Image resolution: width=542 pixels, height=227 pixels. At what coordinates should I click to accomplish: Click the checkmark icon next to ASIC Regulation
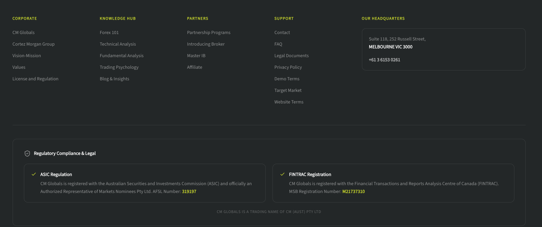tap(34, 174)
